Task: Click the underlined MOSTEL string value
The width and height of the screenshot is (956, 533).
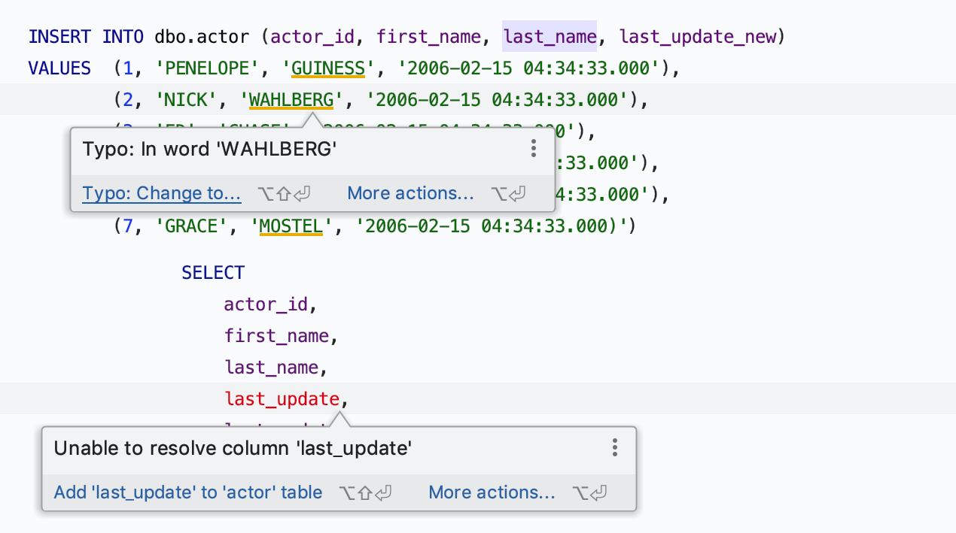Action: pos(291,226)
